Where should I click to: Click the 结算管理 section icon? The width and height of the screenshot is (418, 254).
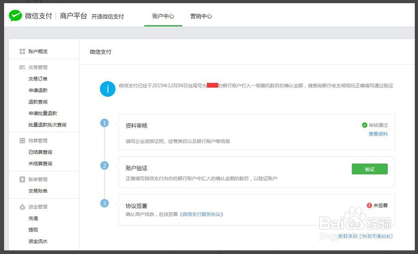tap(22, 141)
